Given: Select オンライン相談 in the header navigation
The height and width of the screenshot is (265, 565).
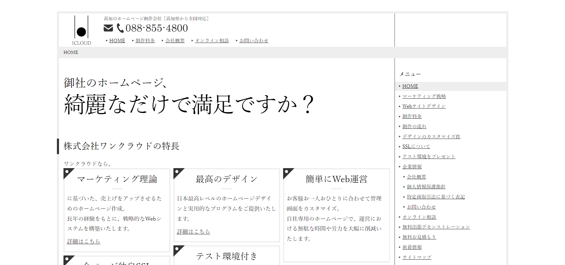Looking at the screenshot, I should click(x=212, y=41).
